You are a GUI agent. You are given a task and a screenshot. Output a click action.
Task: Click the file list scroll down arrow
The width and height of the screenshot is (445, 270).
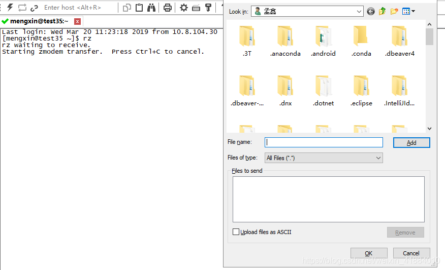(429, 129)
